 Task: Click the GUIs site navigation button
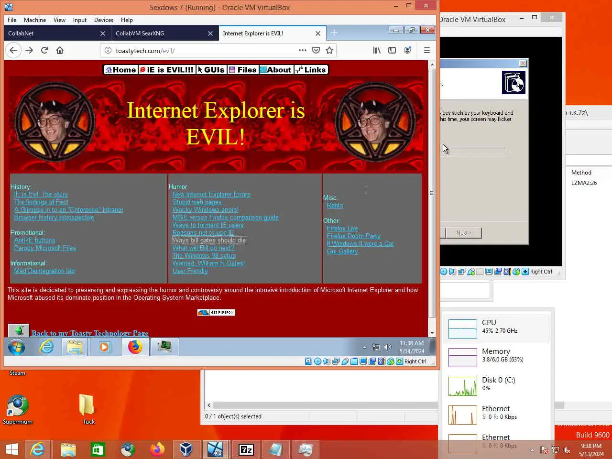(x=211, y=70)
